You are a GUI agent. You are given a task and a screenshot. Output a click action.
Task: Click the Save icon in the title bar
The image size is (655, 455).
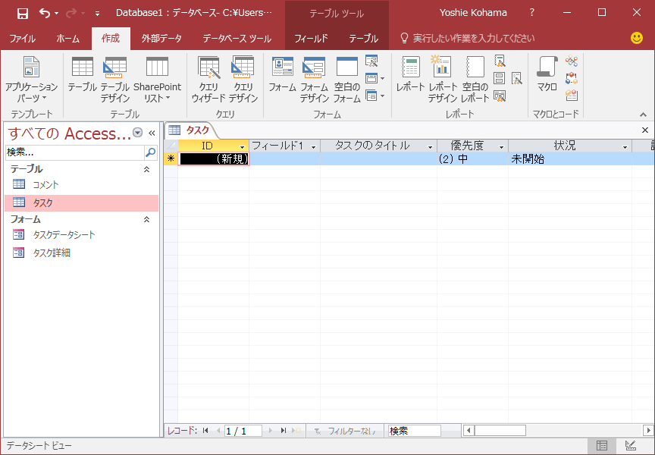point(23,14)
